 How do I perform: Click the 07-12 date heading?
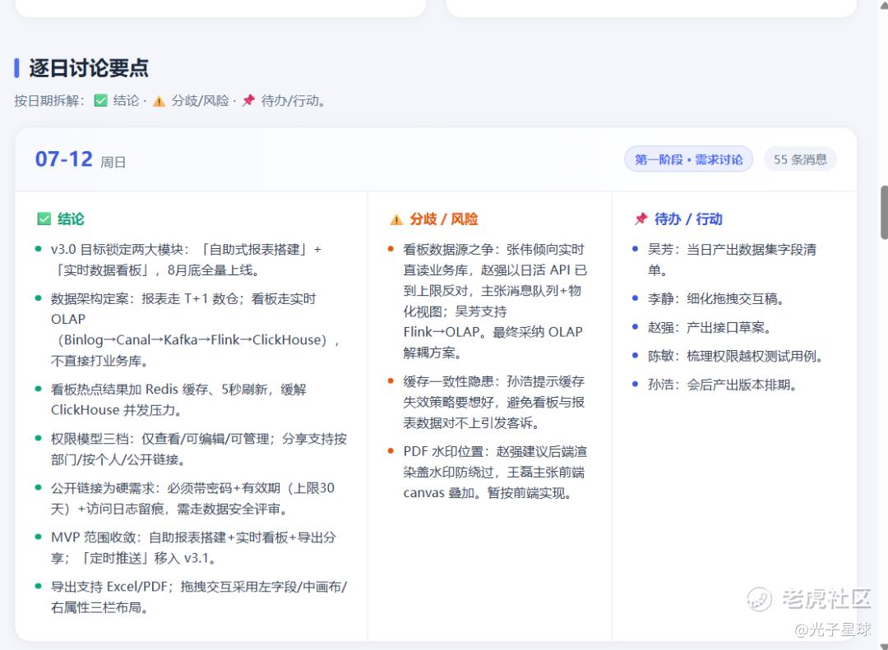tap(64, 159)
